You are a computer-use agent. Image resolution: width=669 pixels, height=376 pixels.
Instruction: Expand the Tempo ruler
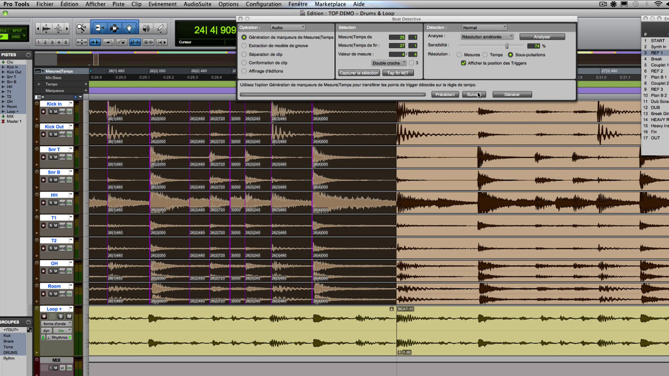pyautogui.click(x=39, y=84)
